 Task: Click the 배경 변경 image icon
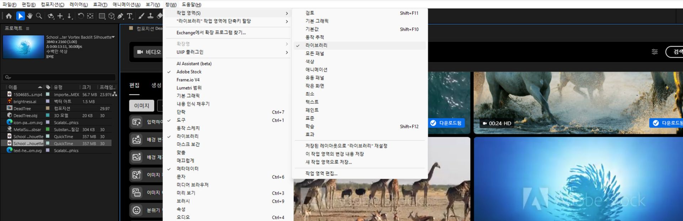coord(137,140)
